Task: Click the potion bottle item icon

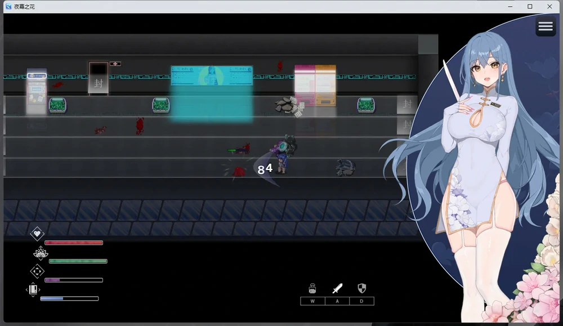Action: [312, 289]
